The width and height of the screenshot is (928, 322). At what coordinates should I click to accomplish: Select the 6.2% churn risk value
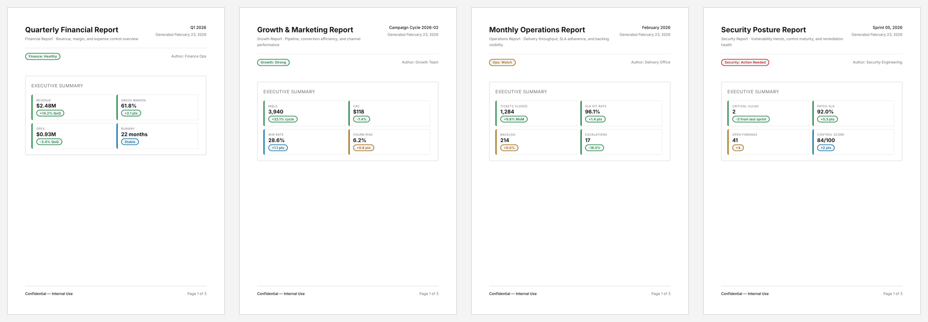359,140
